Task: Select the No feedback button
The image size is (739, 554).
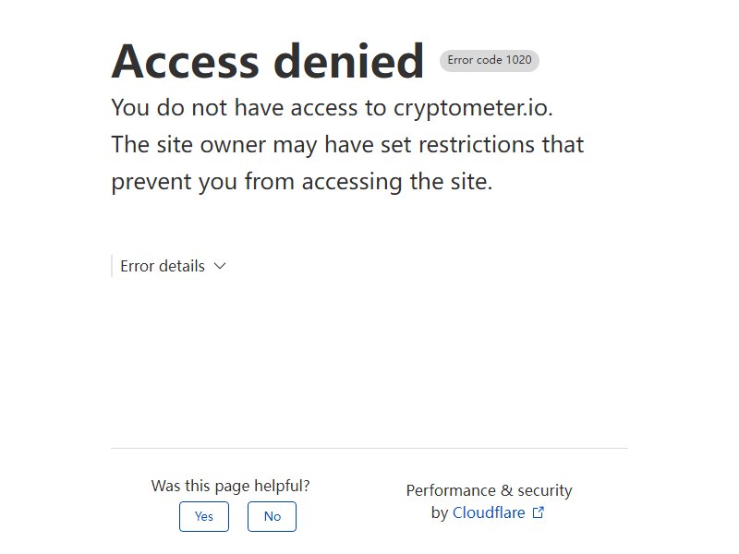Action: pyautogui.click(x=272, y=516)
